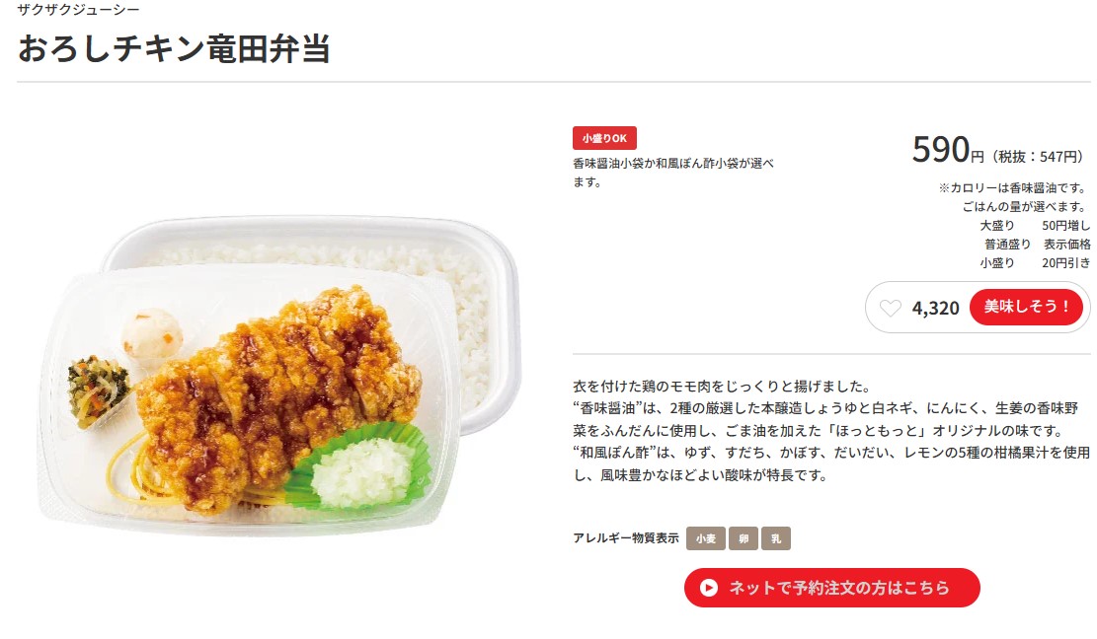Click the ザクザクジューシー subtitle
Viewport: 1097px width, 639px height.
pos(78,10)
